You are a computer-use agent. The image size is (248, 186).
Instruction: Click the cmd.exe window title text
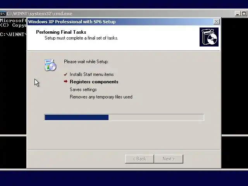point(40,14)
